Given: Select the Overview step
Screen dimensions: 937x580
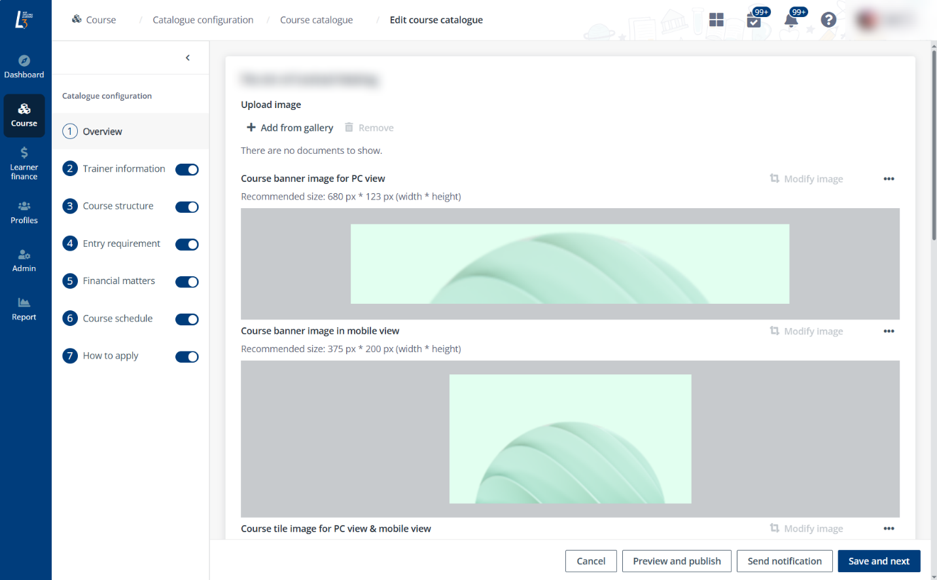Looking at the screenshot, I should point(102,132).
